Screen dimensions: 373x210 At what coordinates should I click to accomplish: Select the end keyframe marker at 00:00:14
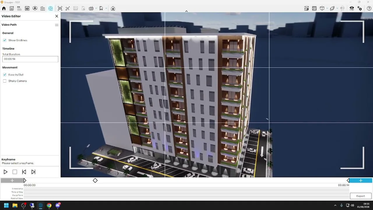coord(348,181)
